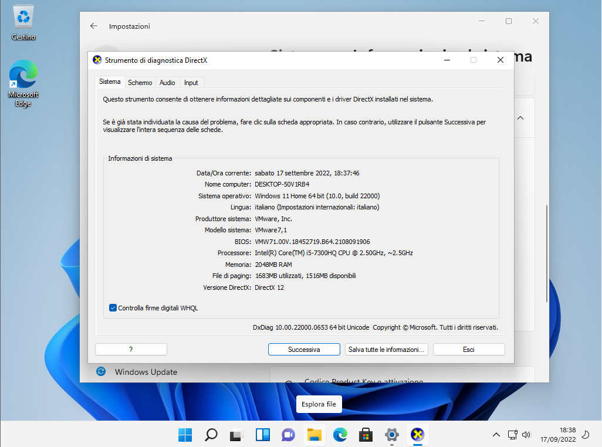Screen dimensions: 602x447
Task: Click Salva tutte le informazioni button
Action: (386, 349)
